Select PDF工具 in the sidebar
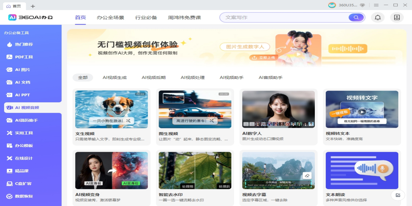The image size is (412, 206). click(24, 57)
